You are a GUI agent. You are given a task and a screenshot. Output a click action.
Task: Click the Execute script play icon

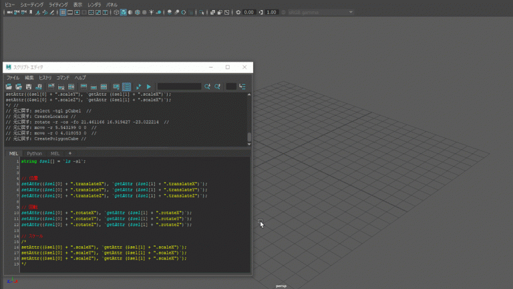point(148,86)
